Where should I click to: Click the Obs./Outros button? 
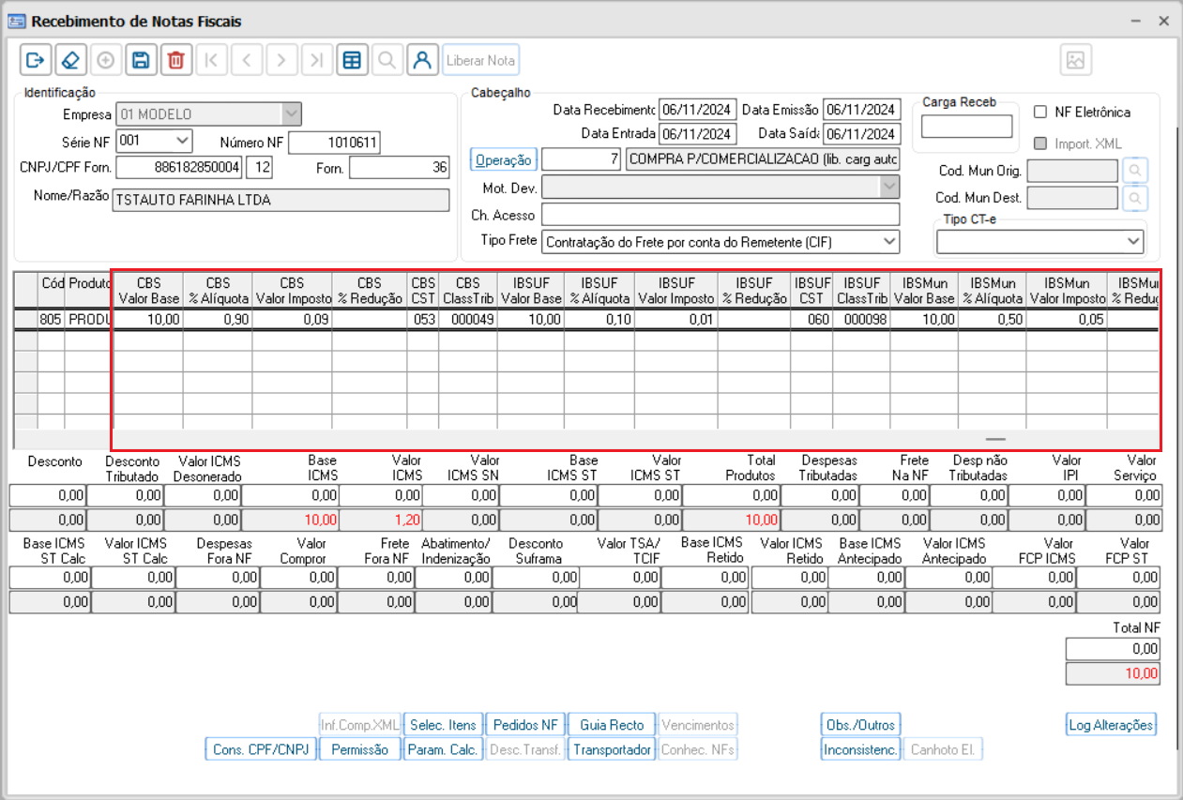point(860,725)
